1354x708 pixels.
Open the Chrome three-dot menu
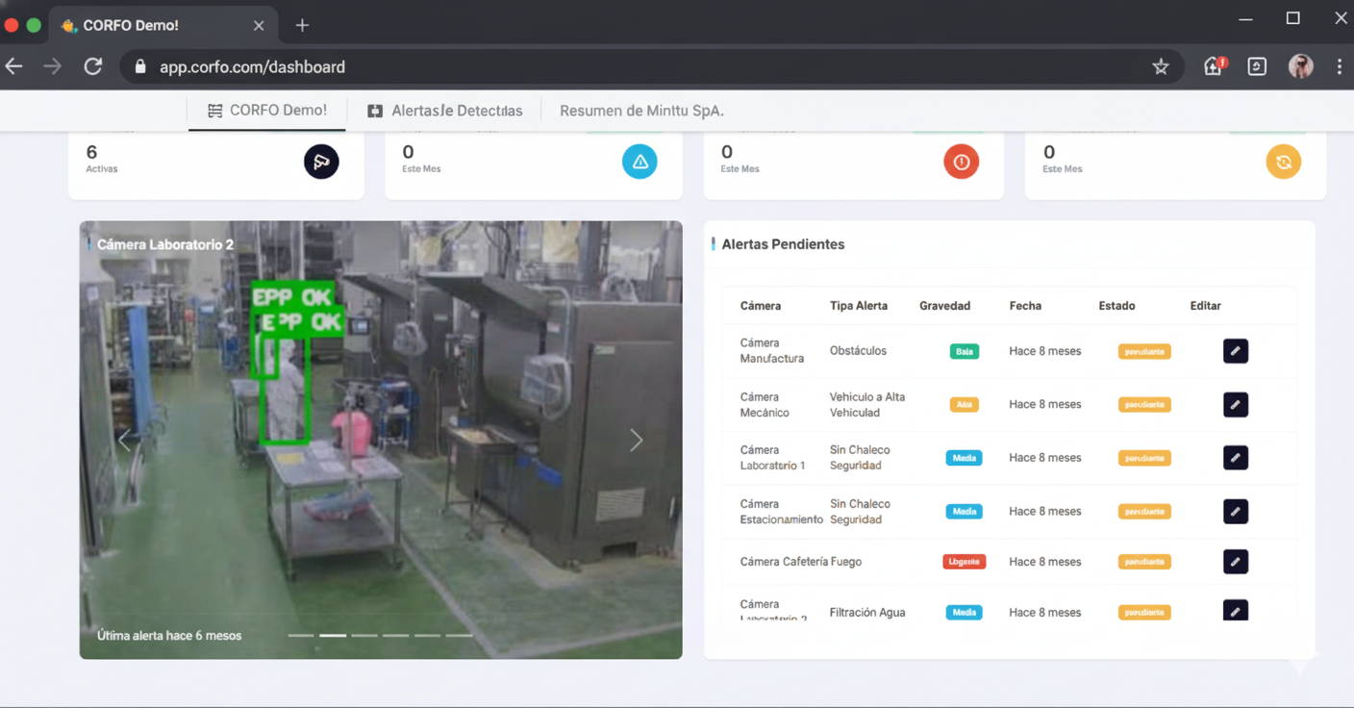(1339, 67)
